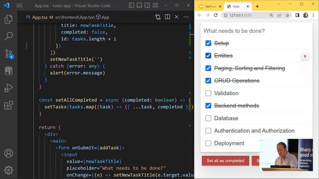This screenshot has height=179, width=319.
Task: Open the VS Code hamburger menu
Action: click(19, 5)
